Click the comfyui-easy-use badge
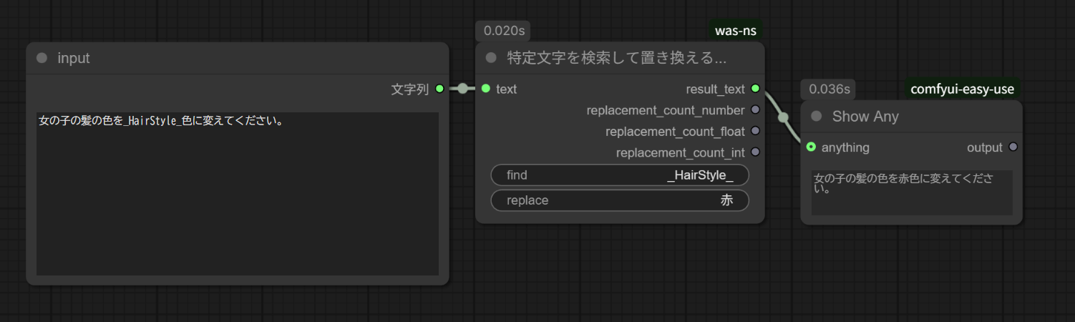The image size is (1075, 322). (962, 89)
